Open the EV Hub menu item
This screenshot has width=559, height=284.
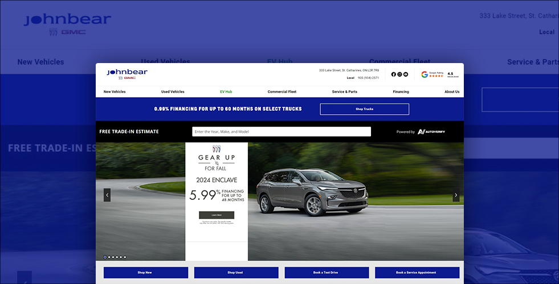(226, 91)
